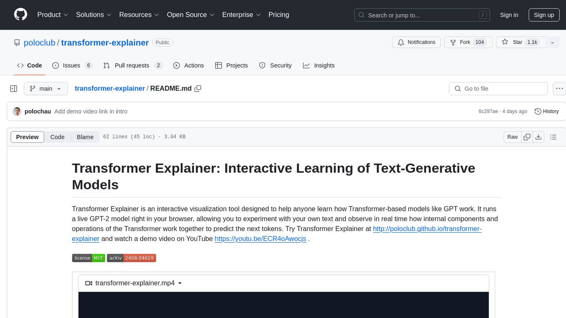Copy raw file contents
The width and height of the screenshot is (566, 318).
(x=527, y=137)
